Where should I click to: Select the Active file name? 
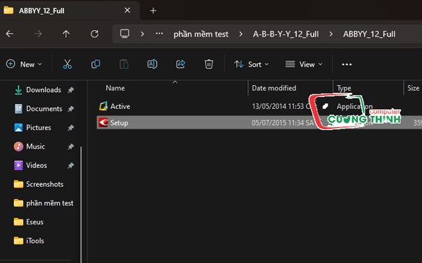(120, 106)
